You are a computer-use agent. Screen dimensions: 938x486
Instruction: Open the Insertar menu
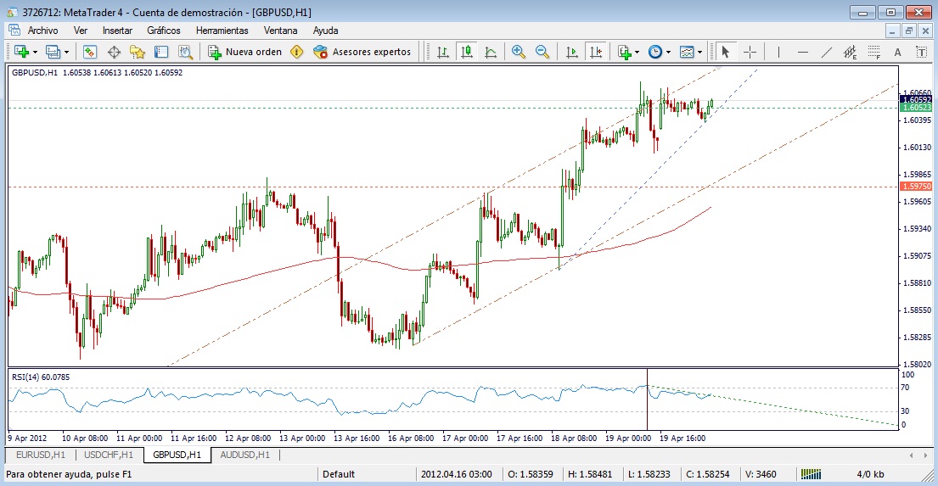[117, 31]
